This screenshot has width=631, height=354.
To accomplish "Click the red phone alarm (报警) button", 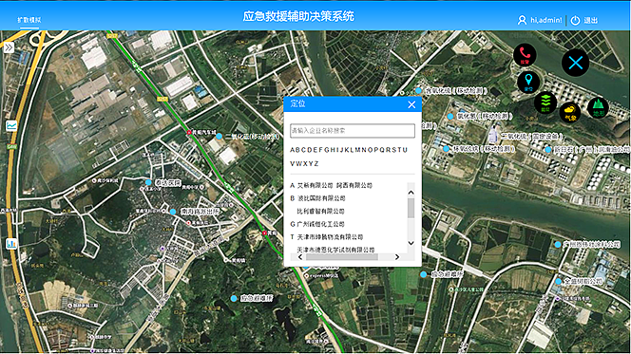I will coord(525,54).
